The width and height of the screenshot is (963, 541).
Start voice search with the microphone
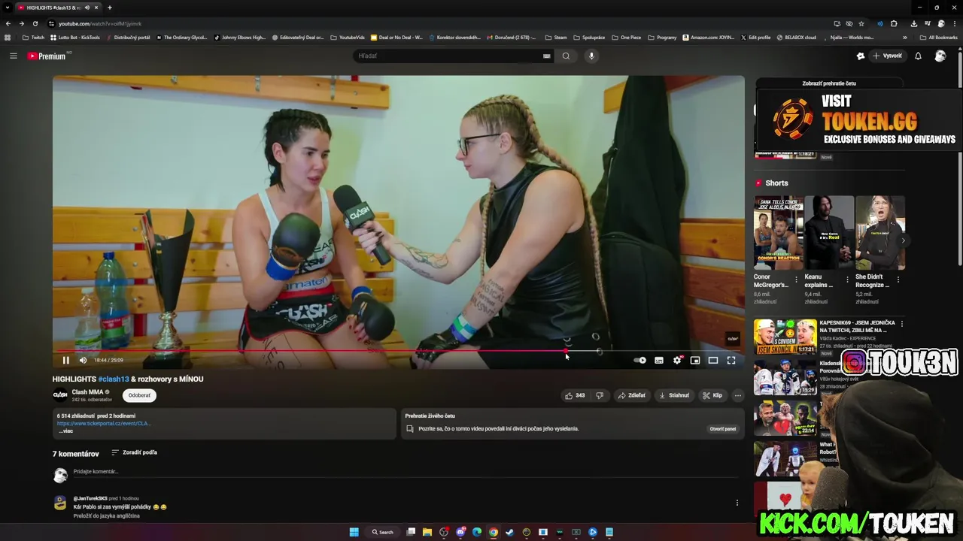[x=591, y=56]
